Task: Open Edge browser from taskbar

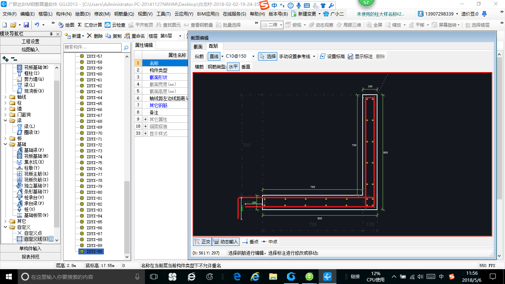Action: pos(237,276)
